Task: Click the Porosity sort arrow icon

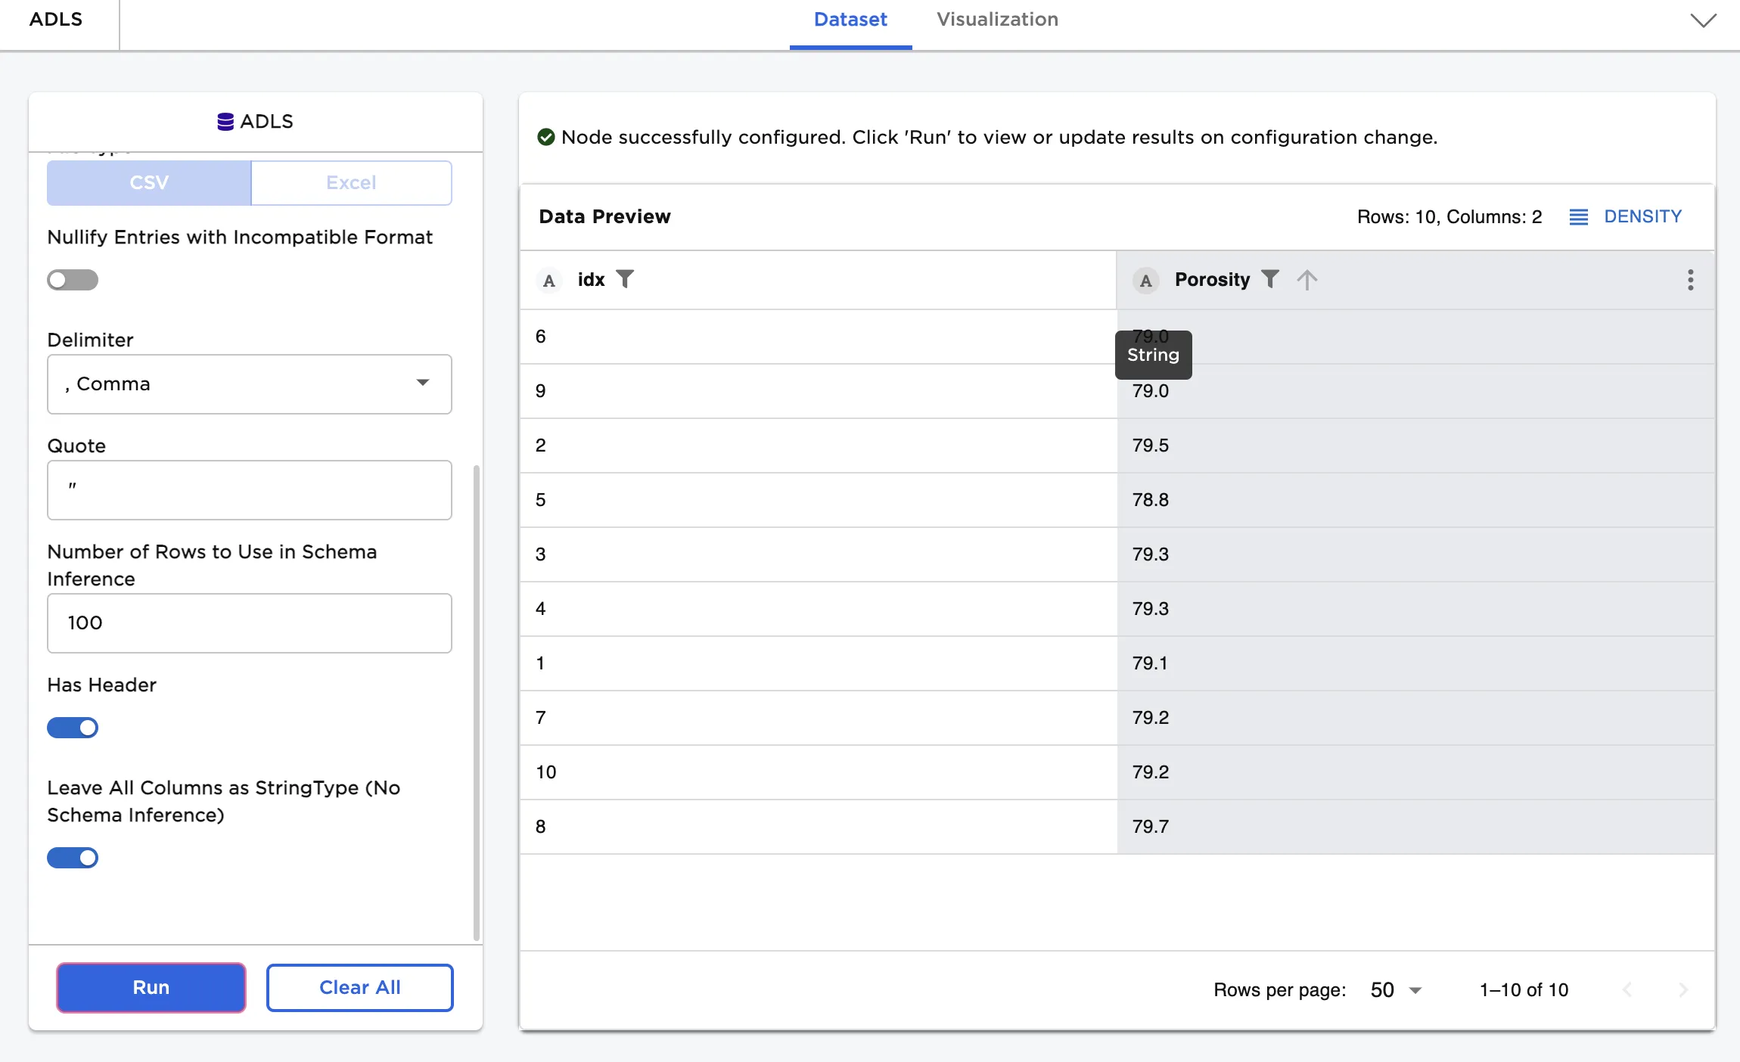Action: coord(1307,280)
